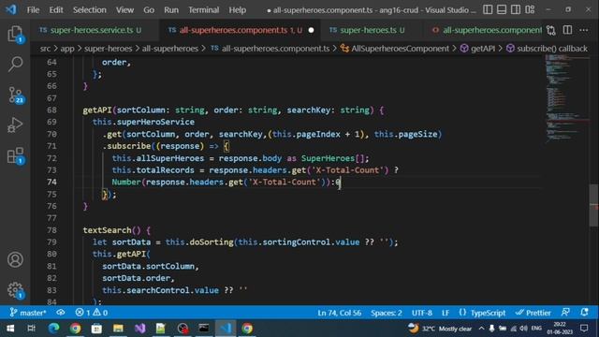Open the Edit menu
Image resolution: width=599 pixels, height=337 pixels.
click(x=56, y=10)
